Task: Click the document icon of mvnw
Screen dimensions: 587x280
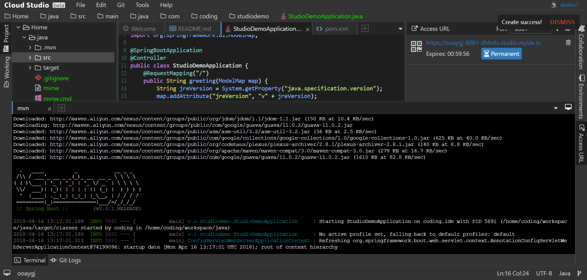Action: pyautogui.click(x=38, y=88)
